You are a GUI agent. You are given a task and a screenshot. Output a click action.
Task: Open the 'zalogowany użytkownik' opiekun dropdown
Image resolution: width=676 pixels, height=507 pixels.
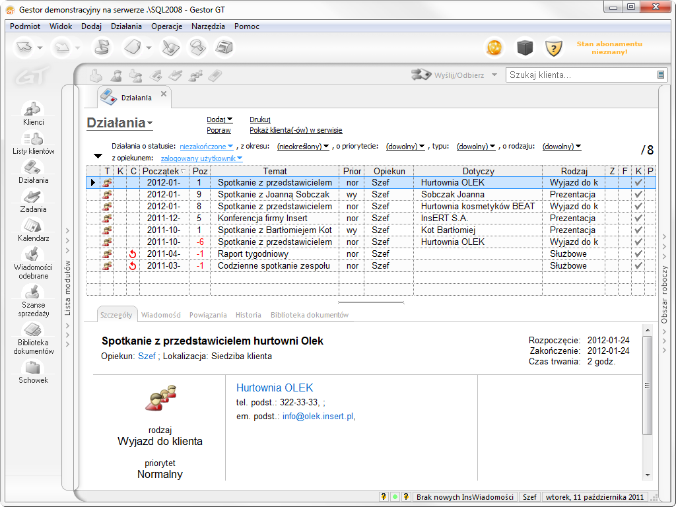(201, 158)
